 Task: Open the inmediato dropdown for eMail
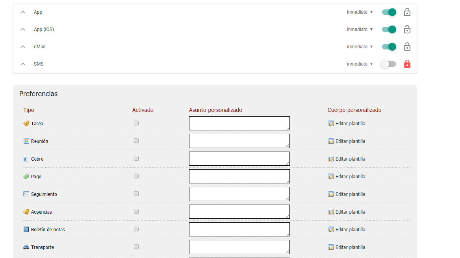click(360, 46)
